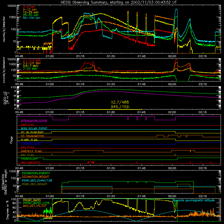The image size is (224, 224).
Task: Click the 01:30 tick under the GOES panel
Action: coord(111,112)
